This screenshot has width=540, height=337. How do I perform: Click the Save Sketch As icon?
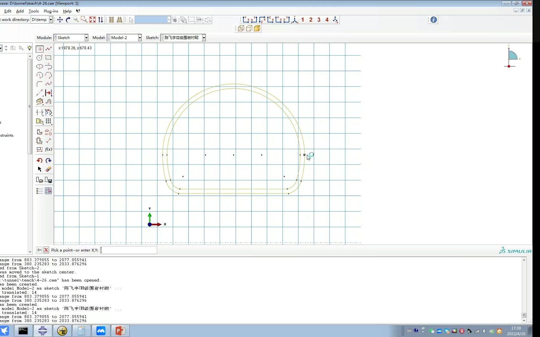point(48,180)
